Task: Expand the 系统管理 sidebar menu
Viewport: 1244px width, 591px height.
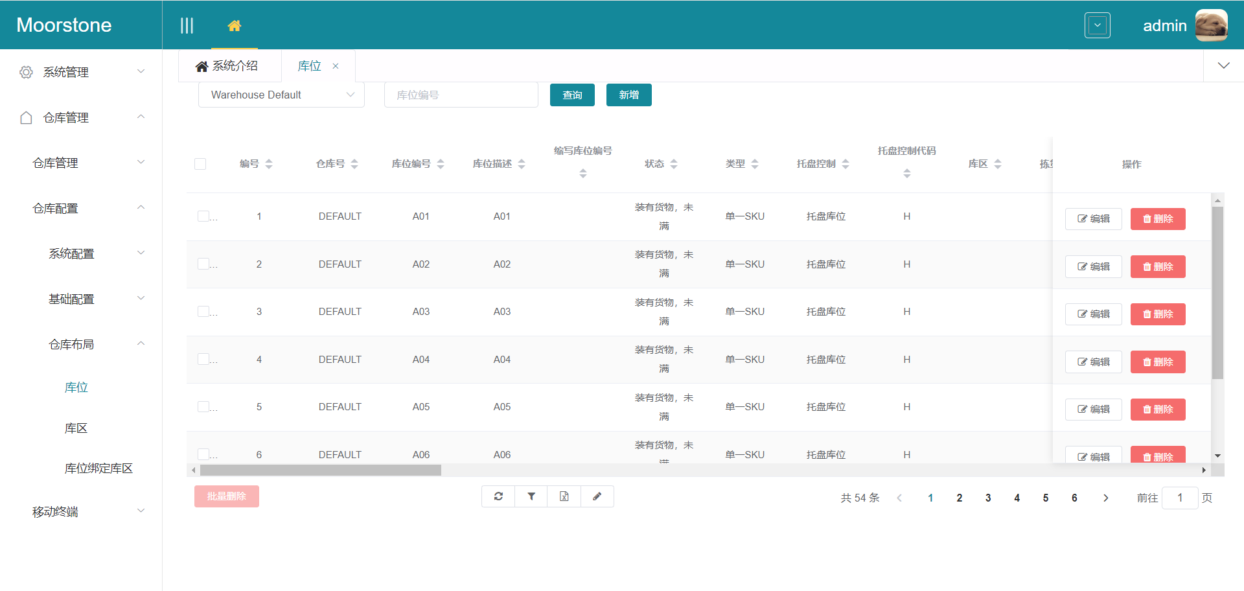Action: pyautogui.click(x=81, y=72)
